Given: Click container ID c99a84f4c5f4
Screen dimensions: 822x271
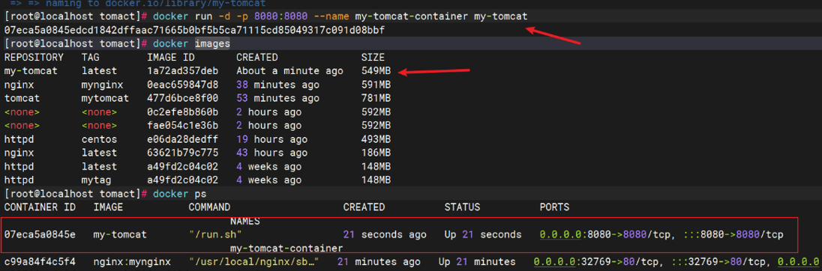Looking at the screenshot, I should pos(39,261).
